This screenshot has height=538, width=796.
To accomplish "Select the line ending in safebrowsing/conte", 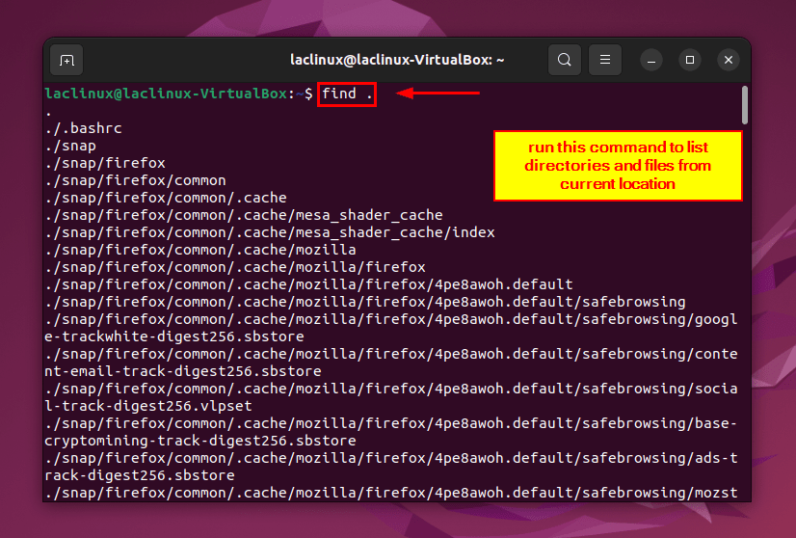I will coord(391,354).
